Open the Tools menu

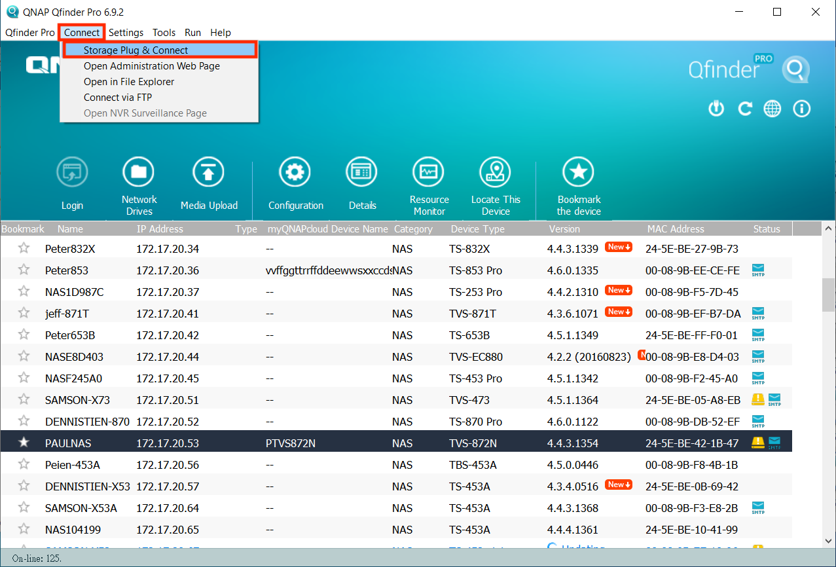click(164, 32)
